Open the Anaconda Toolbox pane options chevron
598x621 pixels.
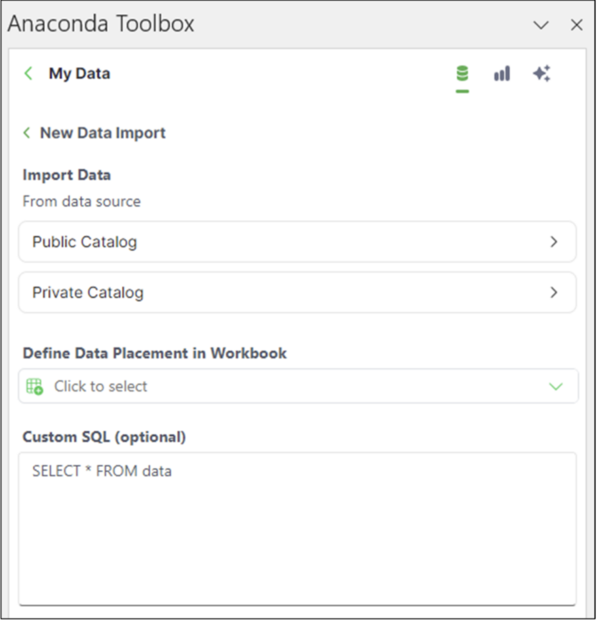(540, 25)
